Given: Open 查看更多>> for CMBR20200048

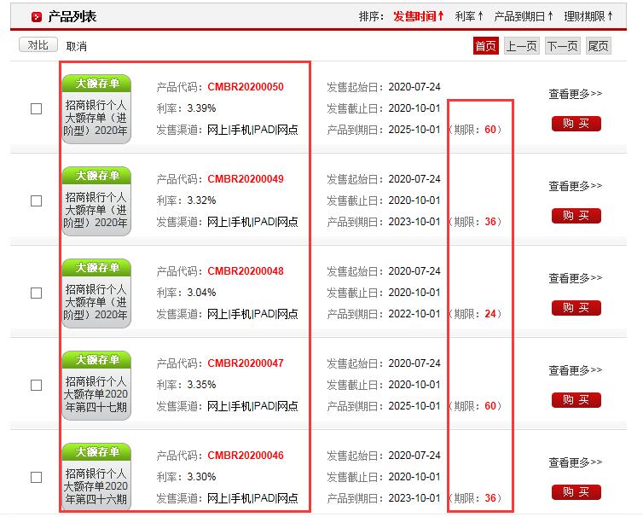Looking at the screenshot, I should [x=576, y=278].
